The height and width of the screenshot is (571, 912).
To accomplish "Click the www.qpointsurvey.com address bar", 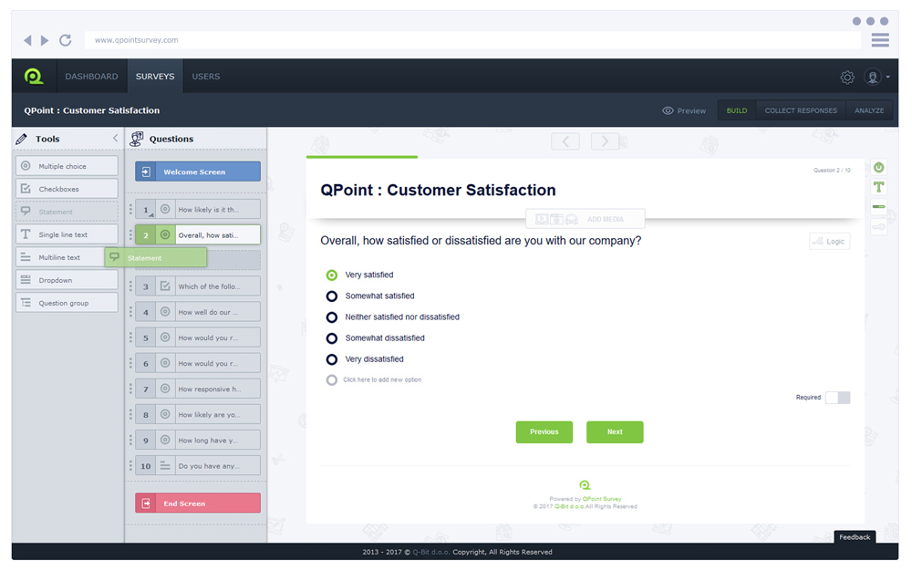I will click(x=472, y=40).
